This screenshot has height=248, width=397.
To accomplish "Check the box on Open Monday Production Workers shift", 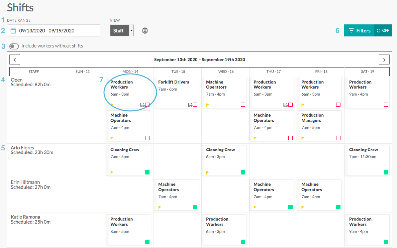I will coord(147,105).
